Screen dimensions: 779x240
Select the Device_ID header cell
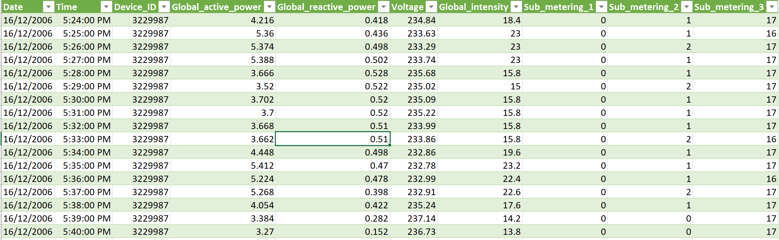tap(141, 7)
